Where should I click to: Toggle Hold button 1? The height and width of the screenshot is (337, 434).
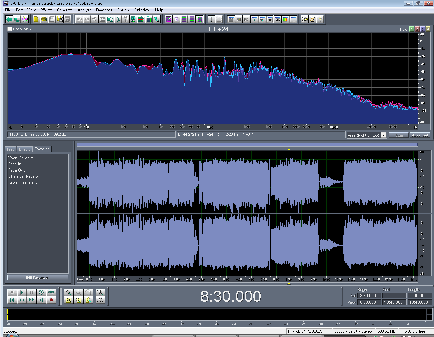[411, 29]
